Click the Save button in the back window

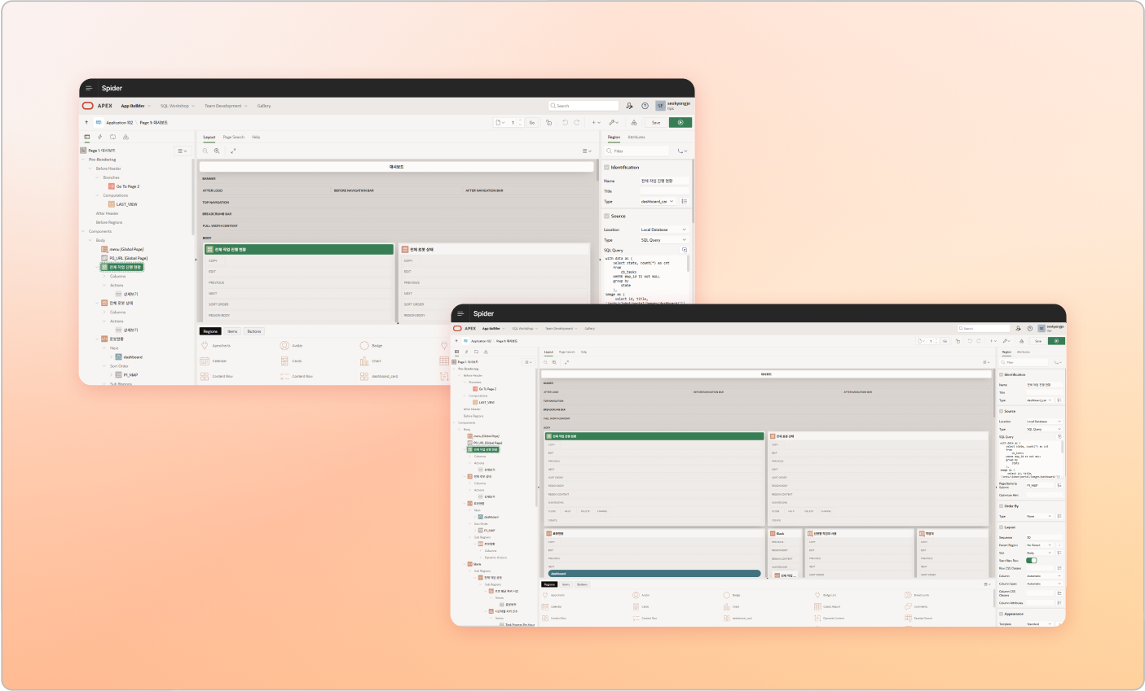(x=656, y=122)
